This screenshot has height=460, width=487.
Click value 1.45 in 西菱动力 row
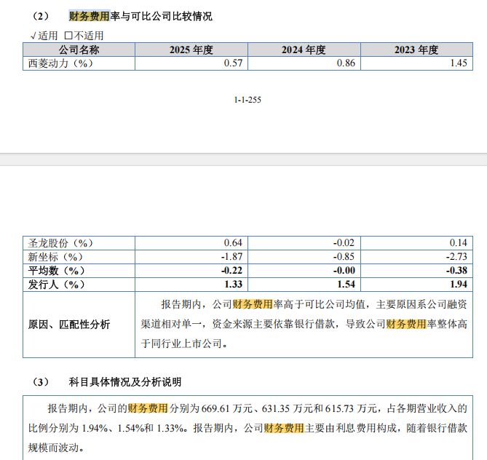coord(459,63)
